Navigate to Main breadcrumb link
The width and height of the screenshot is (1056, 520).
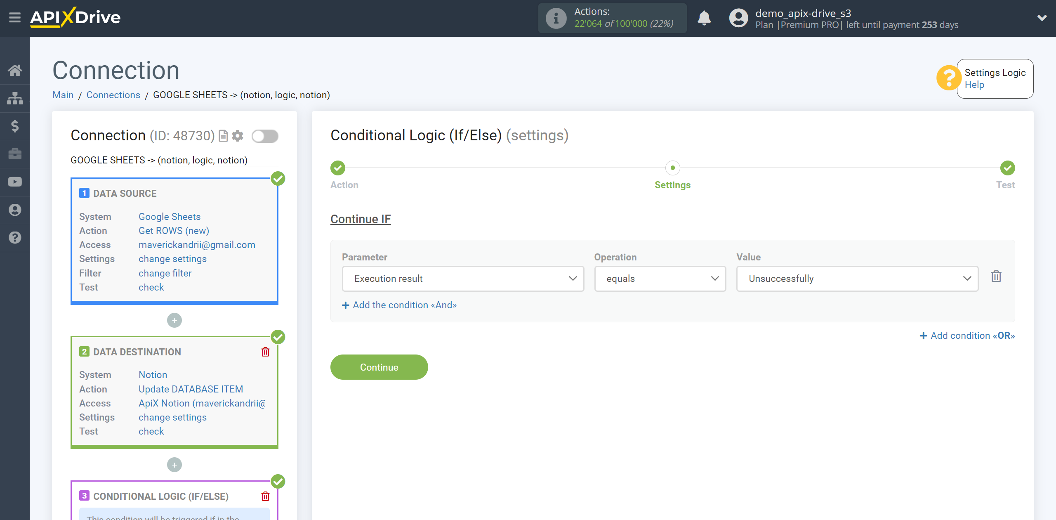click(x=63, y=95)
